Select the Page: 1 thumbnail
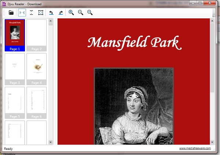Image resolution: width=220 pixels, height=155 pixels. click(x=15, y=35)
